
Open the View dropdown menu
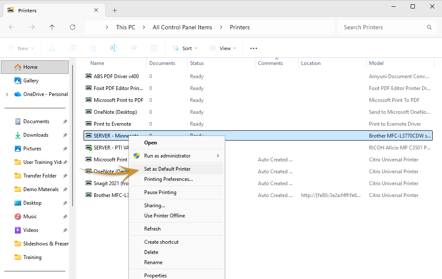[x=223, y=48]
